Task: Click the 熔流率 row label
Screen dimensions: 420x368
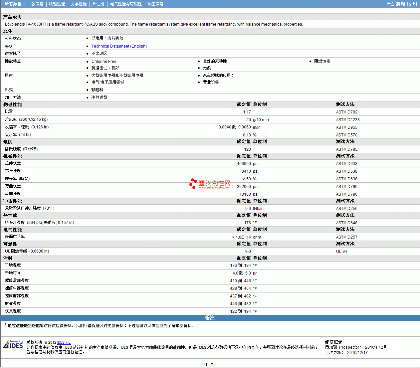Action: tap(26, 119)
